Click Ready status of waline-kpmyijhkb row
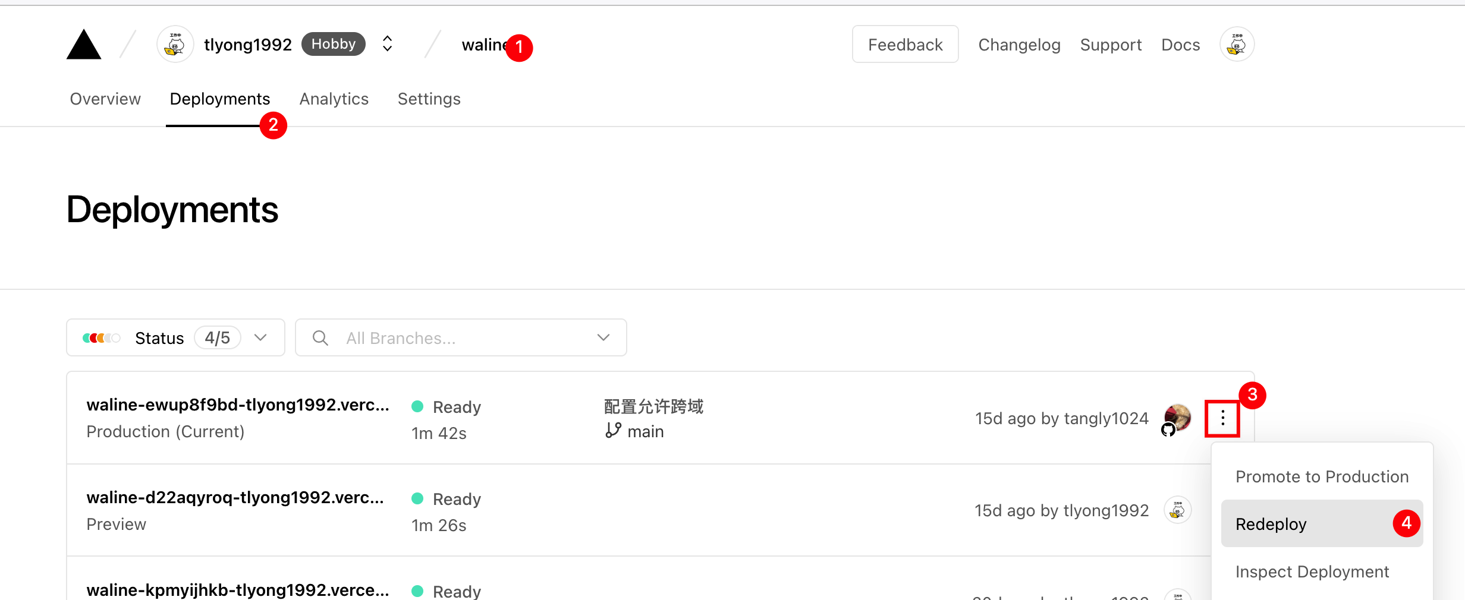The height and width of the screenshot is (600, 1465). 447,591
